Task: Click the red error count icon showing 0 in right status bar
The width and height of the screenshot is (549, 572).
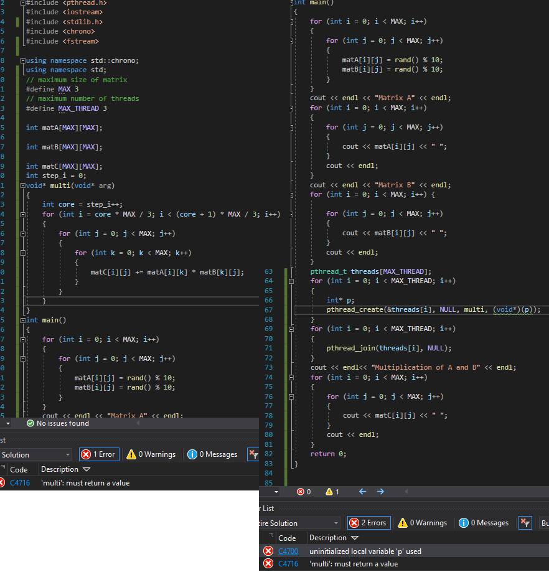Action: [300, 492]
